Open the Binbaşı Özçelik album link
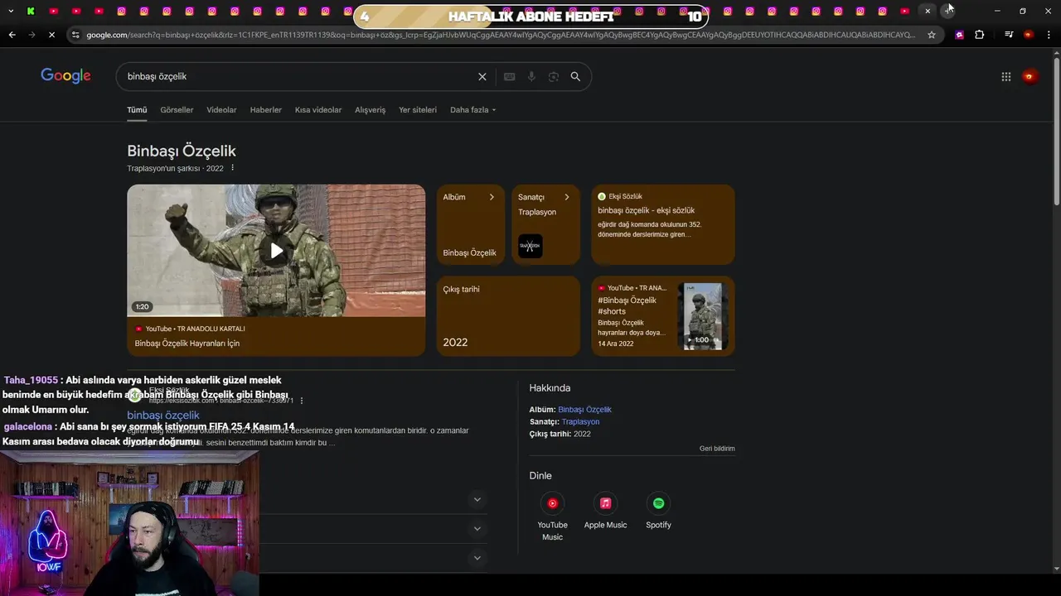 [584, 410]
